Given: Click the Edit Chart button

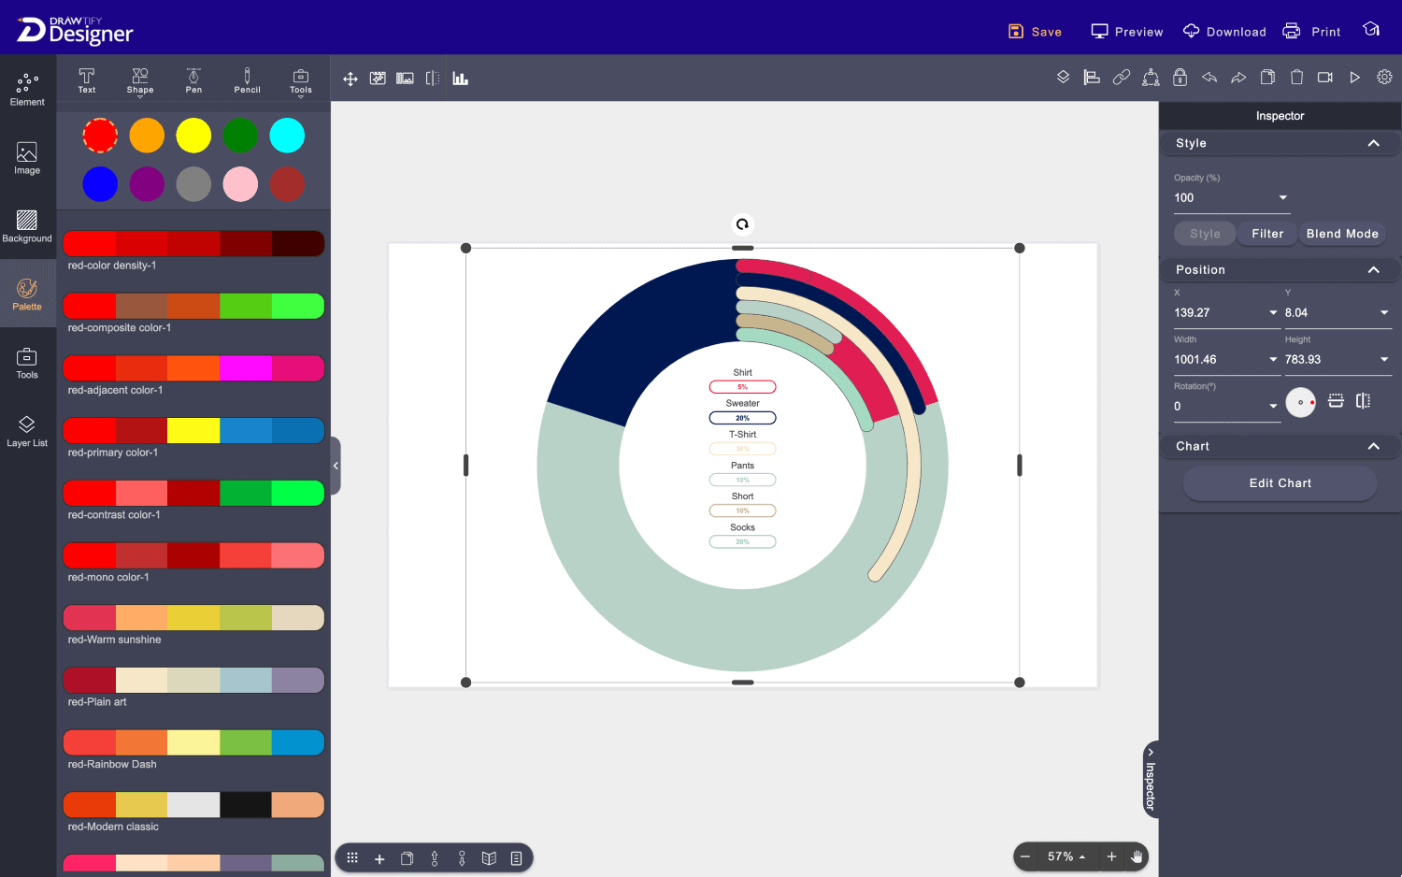Looking at the screenshot, I should 1280,483.
